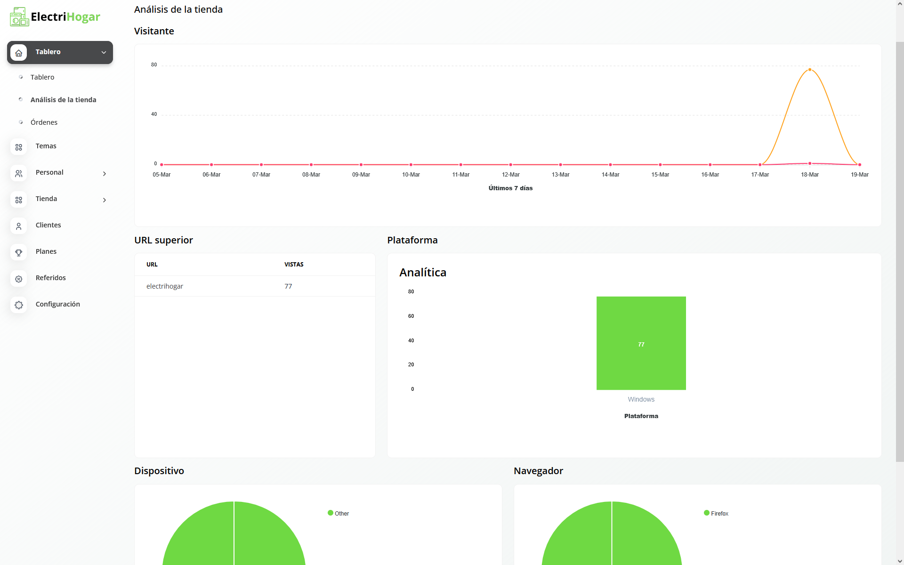Open the Planes section
The height and width of the screenshot is (565, 904).
click(46, 251)
